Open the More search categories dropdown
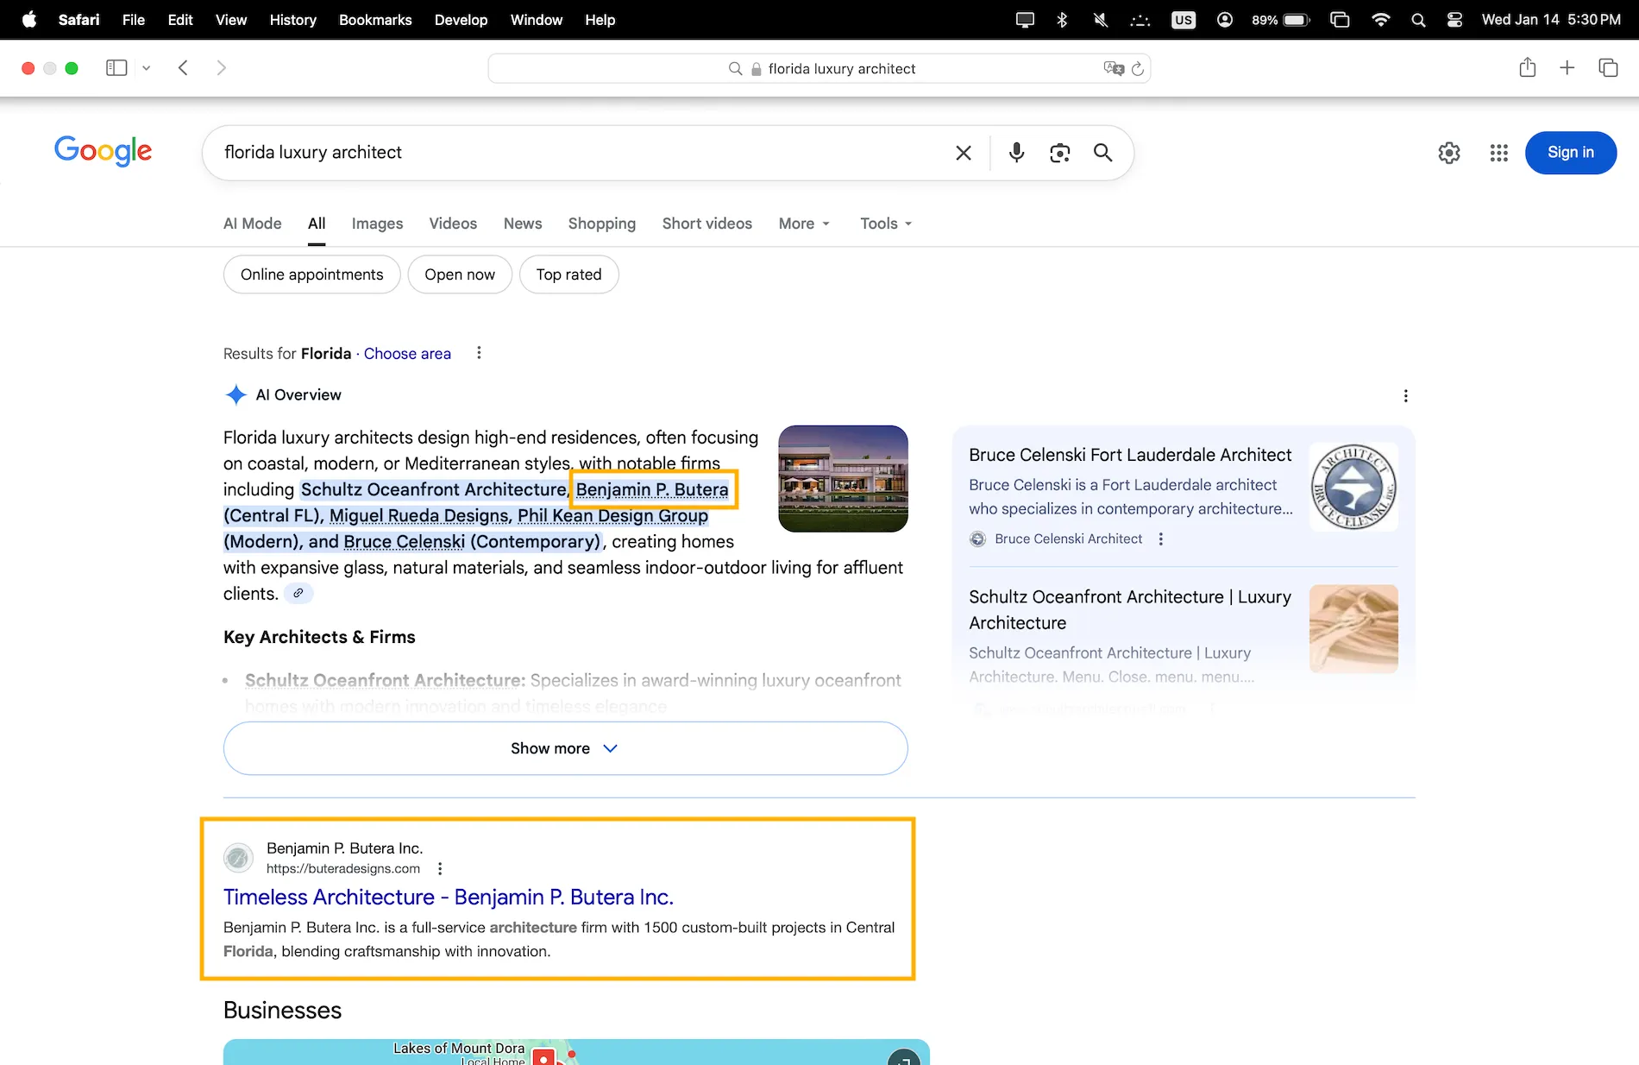Viewport: 1639px width, 1065px height. 802,224
